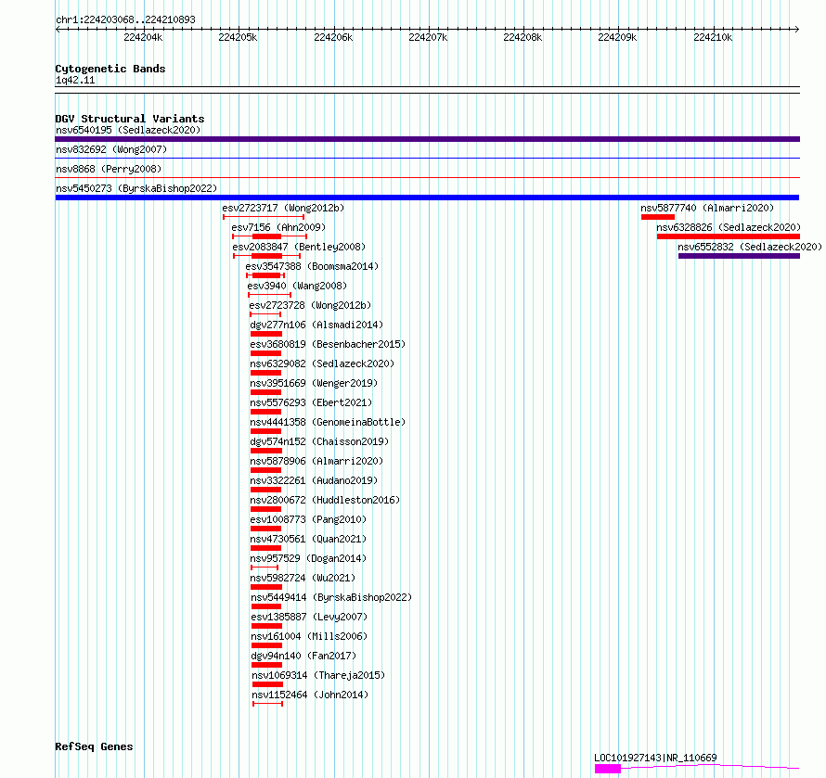Click the thick blue bar under nsv5450273
Viewport: 826px width, 778px height.
pyautogui.click(x=427, y=198)
